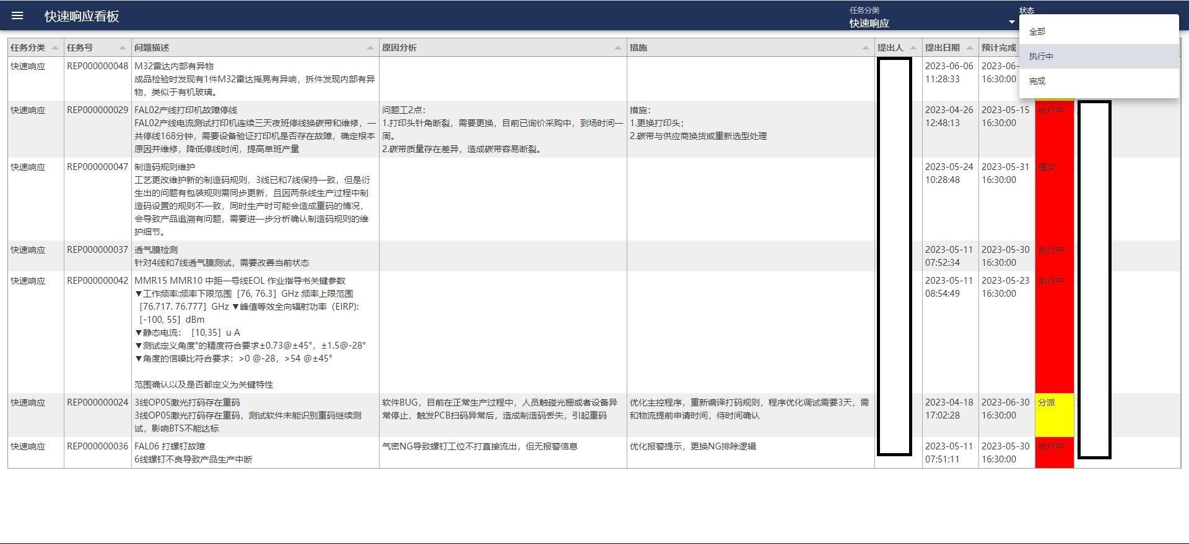
Task: Click task number REP000000036
Action: (x=97, y=446)
